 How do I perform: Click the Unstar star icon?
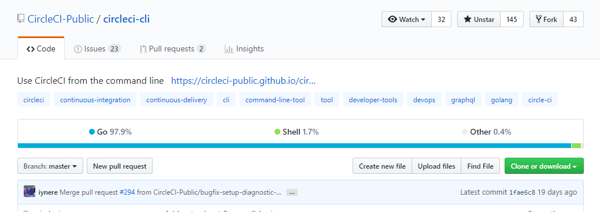[x=468, y=20]
